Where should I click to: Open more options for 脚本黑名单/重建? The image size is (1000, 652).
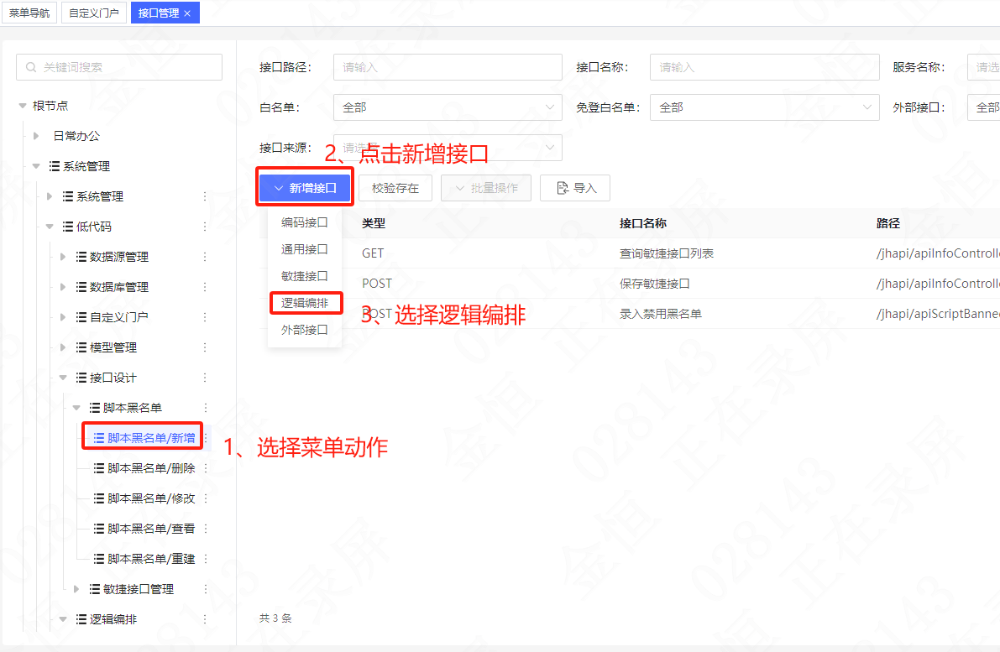[x=206, y=559]
